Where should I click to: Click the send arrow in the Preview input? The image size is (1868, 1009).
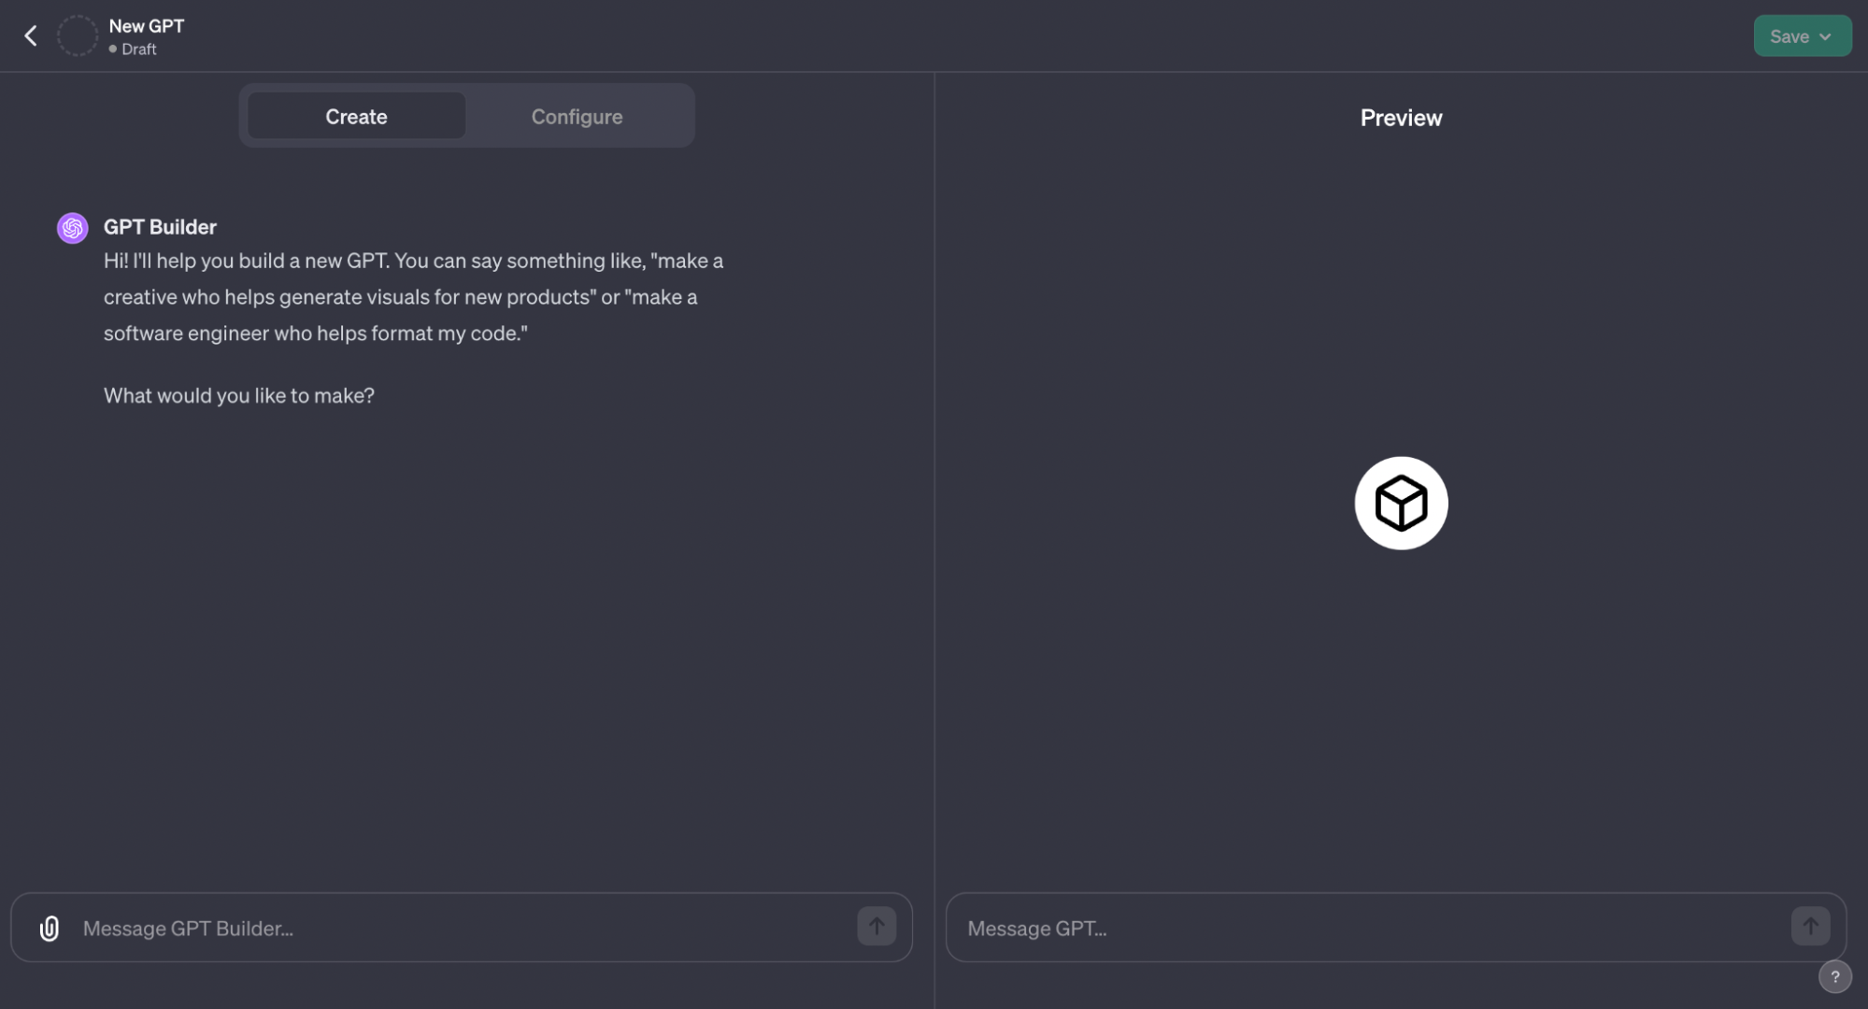pos(1809,926)
